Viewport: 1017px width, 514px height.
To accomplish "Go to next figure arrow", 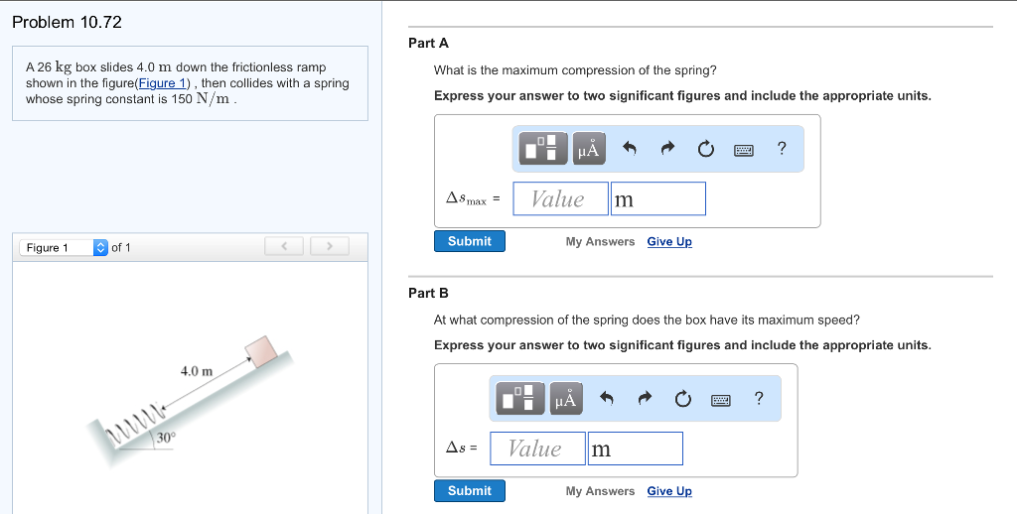I will pos(330,246).
